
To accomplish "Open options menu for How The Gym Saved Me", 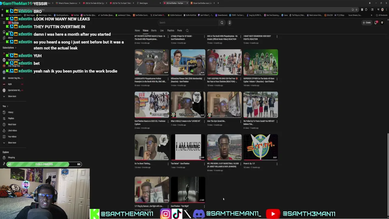I will click(x=241, y=121).
